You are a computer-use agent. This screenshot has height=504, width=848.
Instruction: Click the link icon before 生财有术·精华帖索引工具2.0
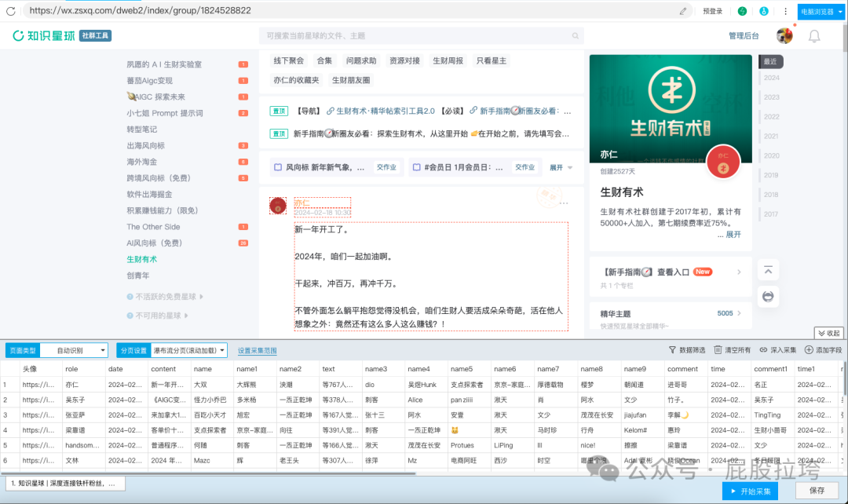click(x=331, y=111)
